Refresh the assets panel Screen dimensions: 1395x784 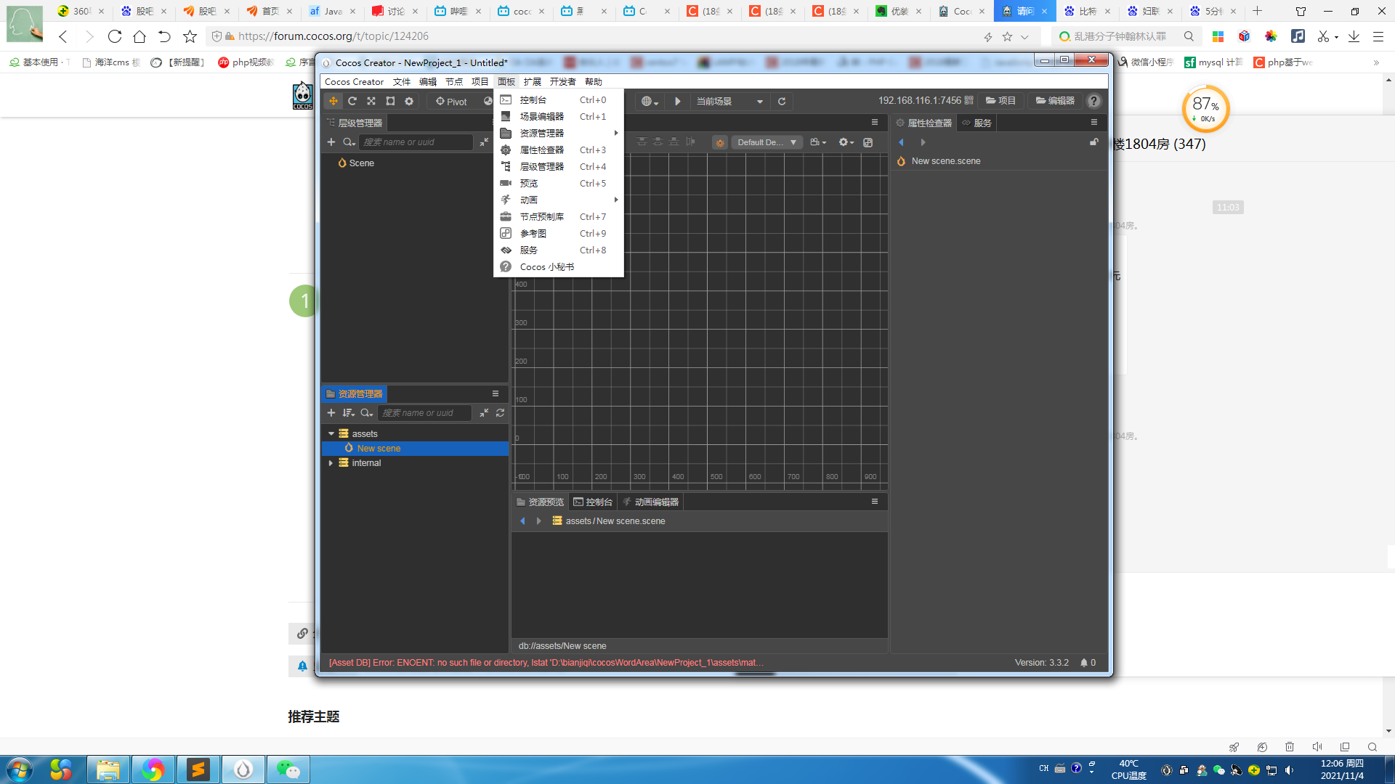click(500, 413)
